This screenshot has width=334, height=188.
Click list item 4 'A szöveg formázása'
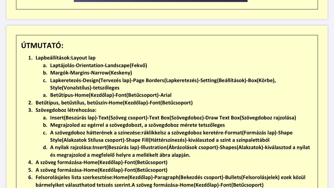point(101,162)
